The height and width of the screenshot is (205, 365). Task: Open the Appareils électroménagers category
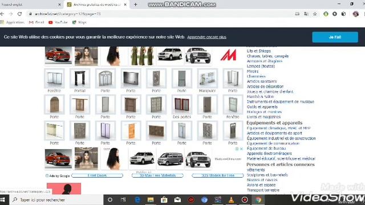click(x=269, y=153)
